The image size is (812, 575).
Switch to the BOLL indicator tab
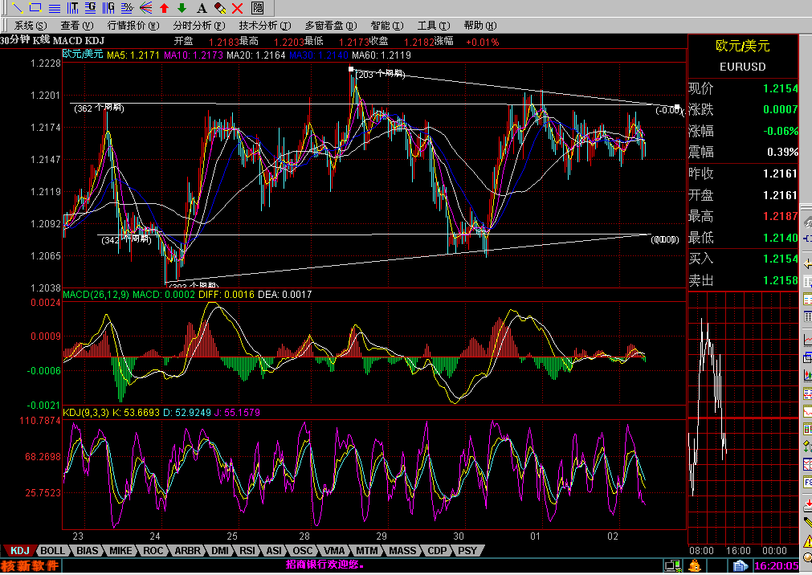pyautogui.click(x=53, y=551)
